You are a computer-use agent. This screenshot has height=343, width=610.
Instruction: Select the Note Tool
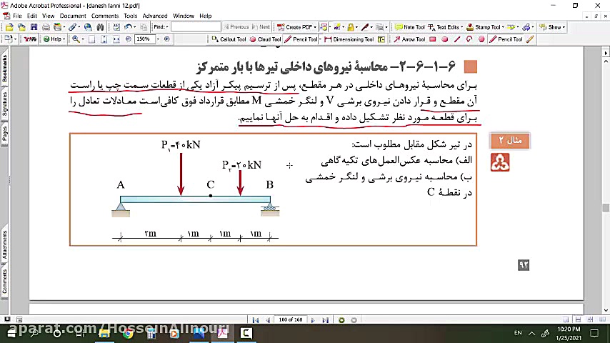pyautogui.click(x=410, y=27)
